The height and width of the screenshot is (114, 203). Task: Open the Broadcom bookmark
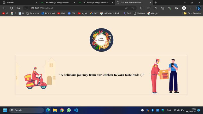click(x=32, y=13)
